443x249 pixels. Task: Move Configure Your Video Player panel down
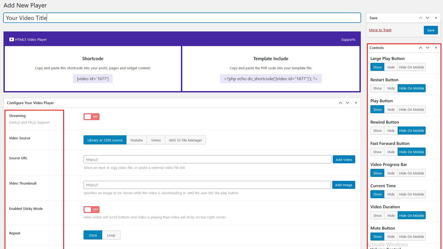pos(347,103)
